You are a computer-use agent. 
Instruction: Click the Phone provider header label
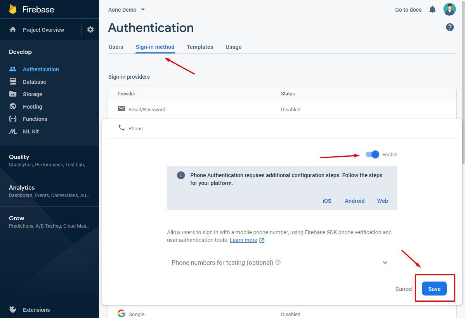click(x=135, y=129)
